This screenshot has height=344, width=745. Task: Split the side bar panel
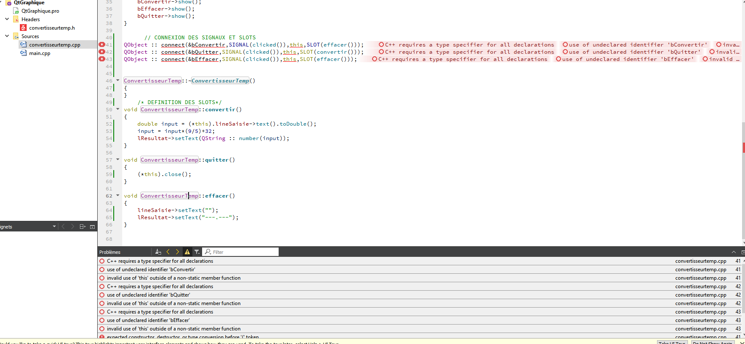82,226
